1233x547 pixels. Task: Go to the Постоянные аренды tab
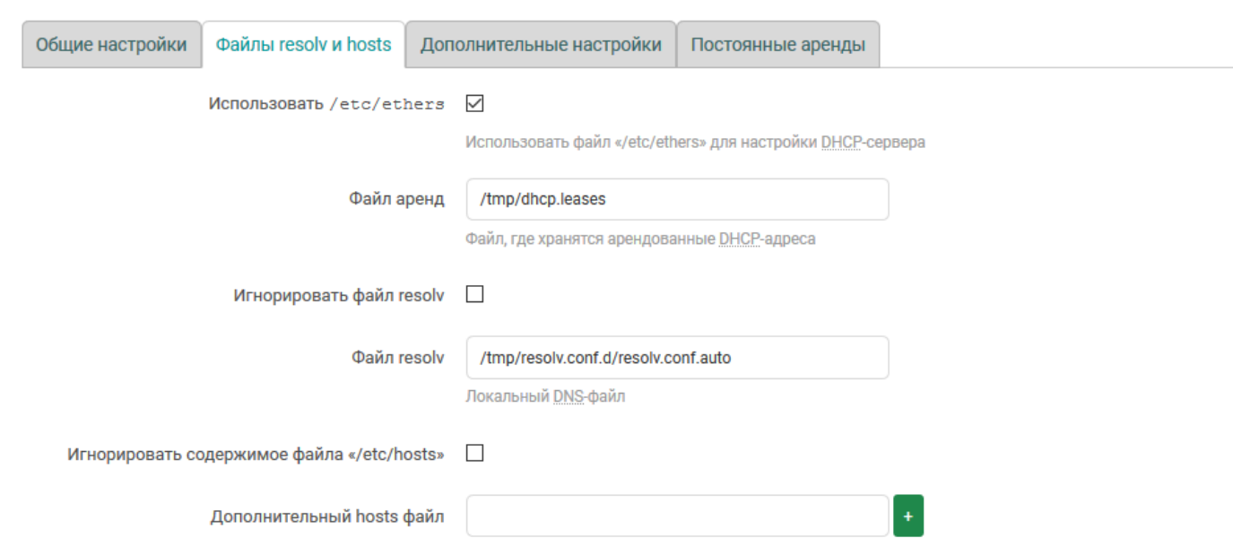777,45
